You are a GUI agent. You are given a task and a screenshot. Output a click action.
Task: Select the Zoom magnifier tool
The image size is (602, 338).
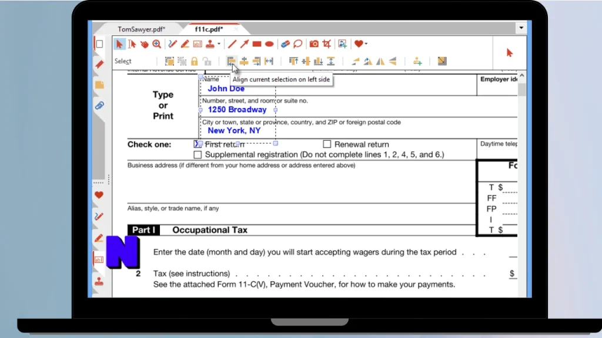pos(156,44)
